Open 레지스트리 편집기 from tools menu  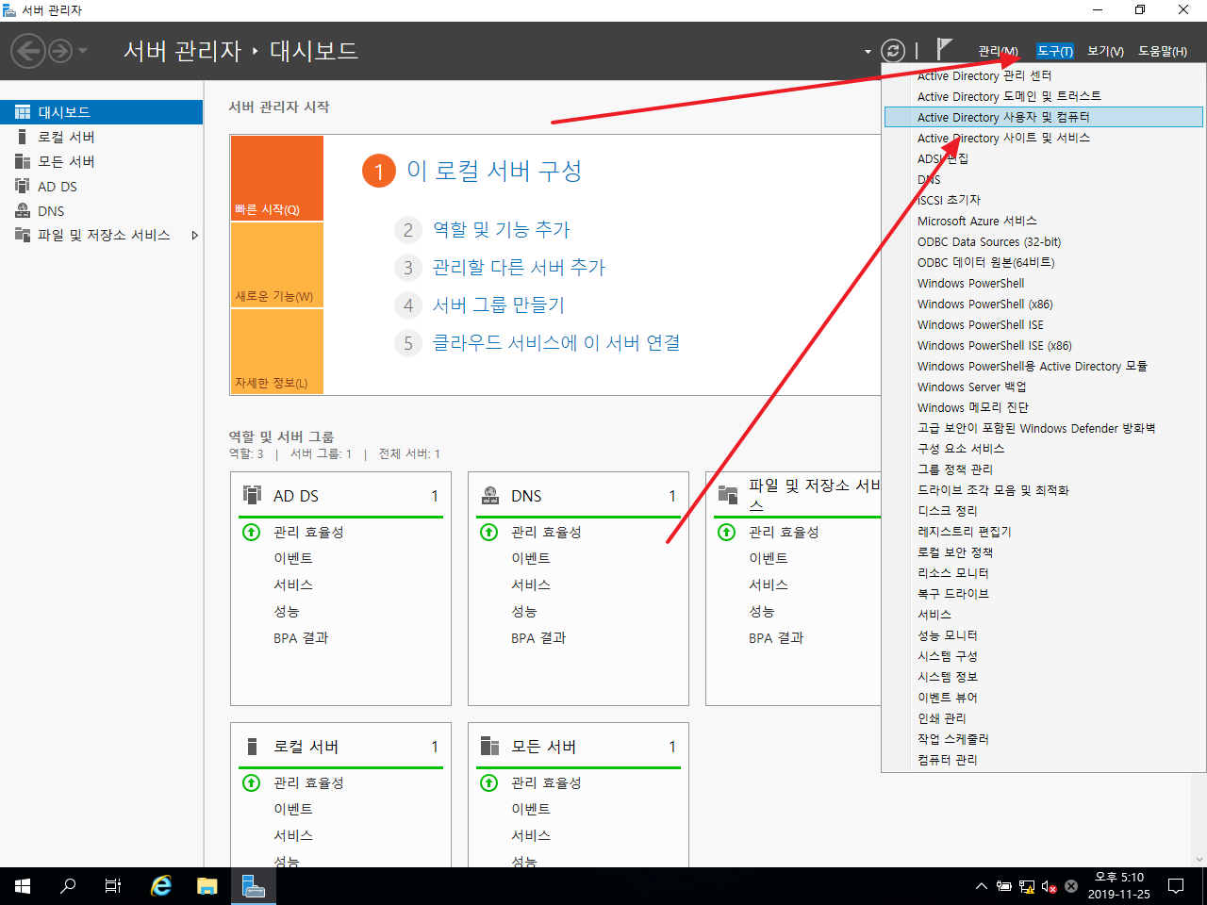coord(1043,532)
